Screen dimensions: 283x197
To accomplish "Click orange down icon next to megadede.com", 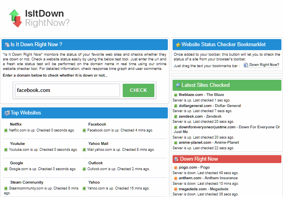I will (175, 189).
